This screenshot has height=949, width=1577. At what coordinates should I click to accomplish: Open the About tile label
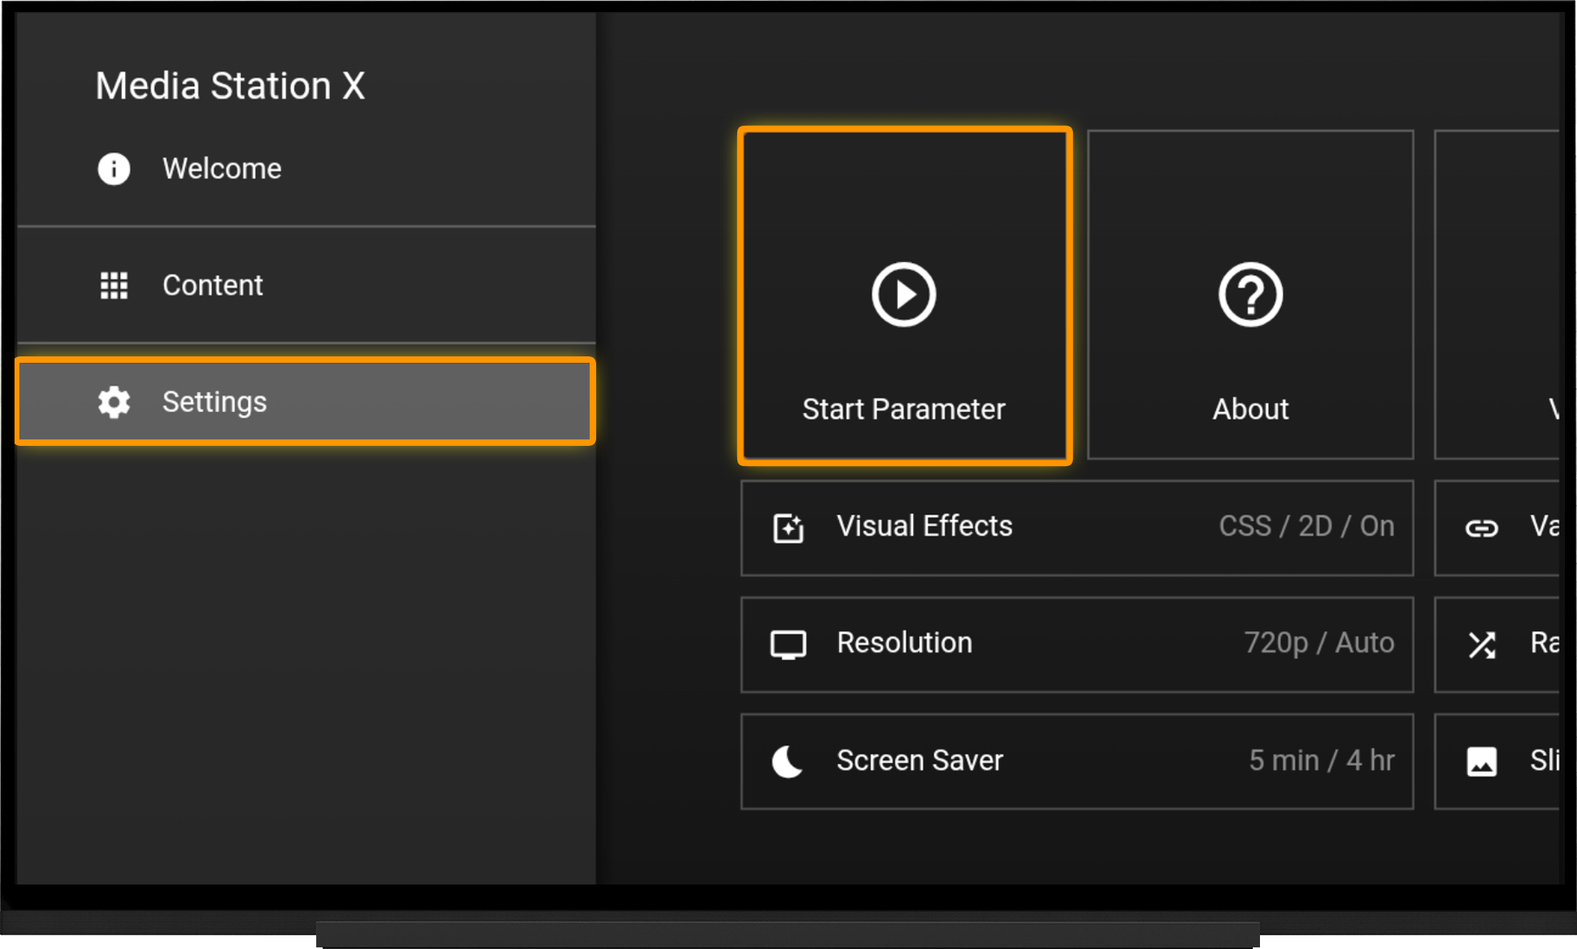coord(1250,410)
